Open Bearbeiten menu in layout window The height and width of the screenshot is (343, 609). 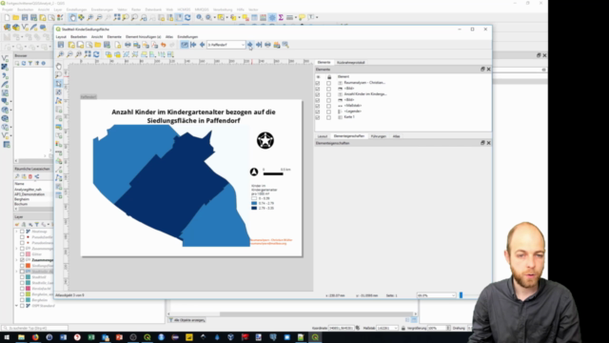(x=79, y=37)
